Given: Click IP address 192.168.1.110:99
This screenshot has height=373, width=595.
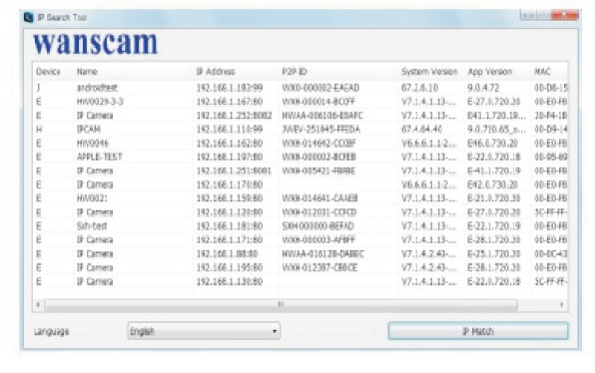Looking at the screenshot, I should click(230, 130).
